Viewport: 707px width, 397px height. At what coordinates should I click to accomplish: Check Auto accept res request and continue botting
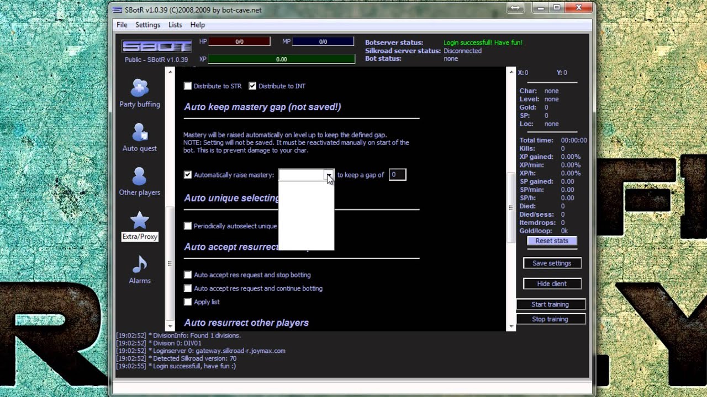click(x=188, y=288)
